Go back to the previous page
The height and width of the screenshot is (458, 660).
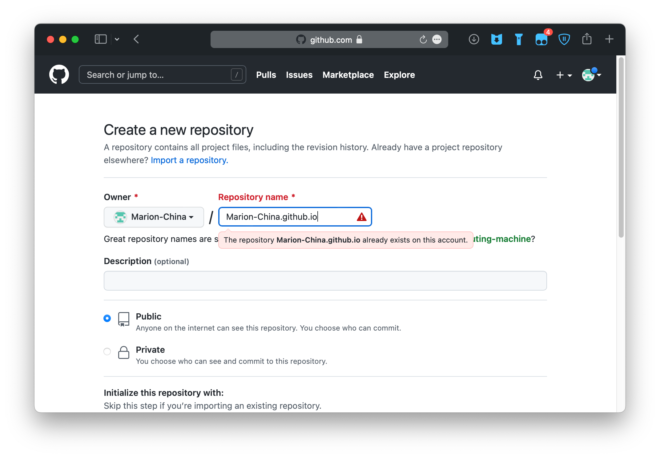coord(136,39)
